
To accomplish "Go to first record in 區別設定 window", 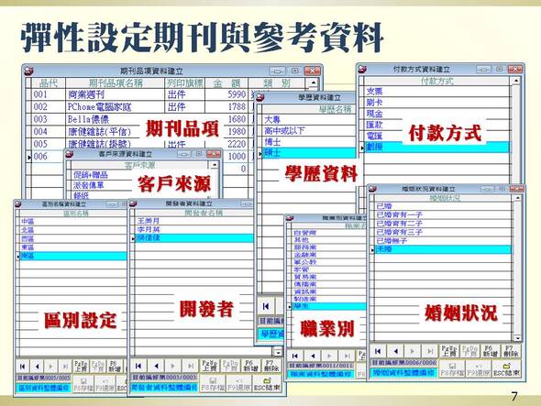I will tap(22, 366).
